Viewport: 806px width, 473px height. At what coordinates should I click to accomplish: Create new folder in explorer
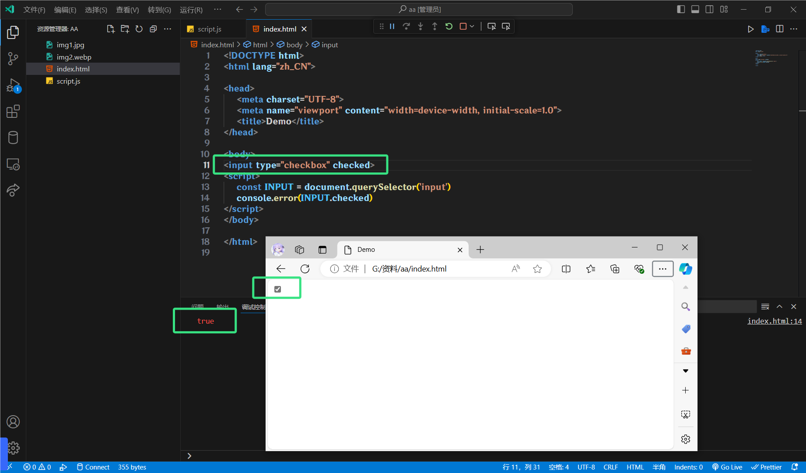125,29
